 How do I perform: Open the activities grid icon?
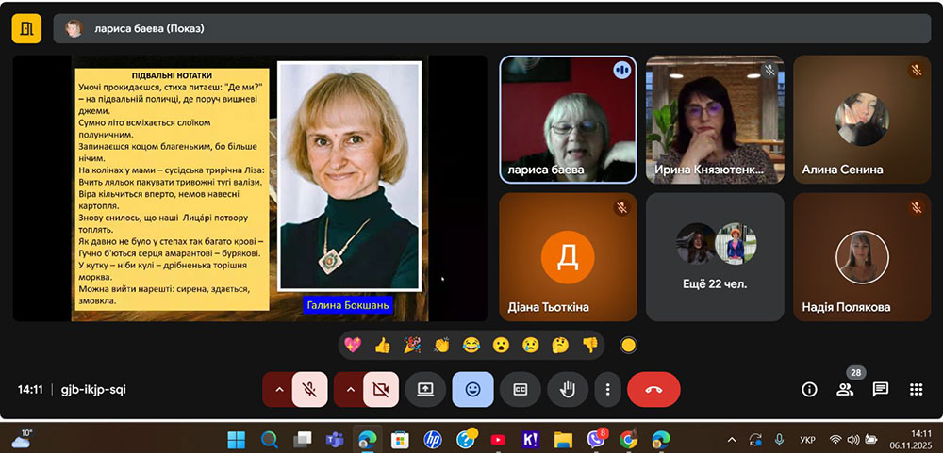916,389
